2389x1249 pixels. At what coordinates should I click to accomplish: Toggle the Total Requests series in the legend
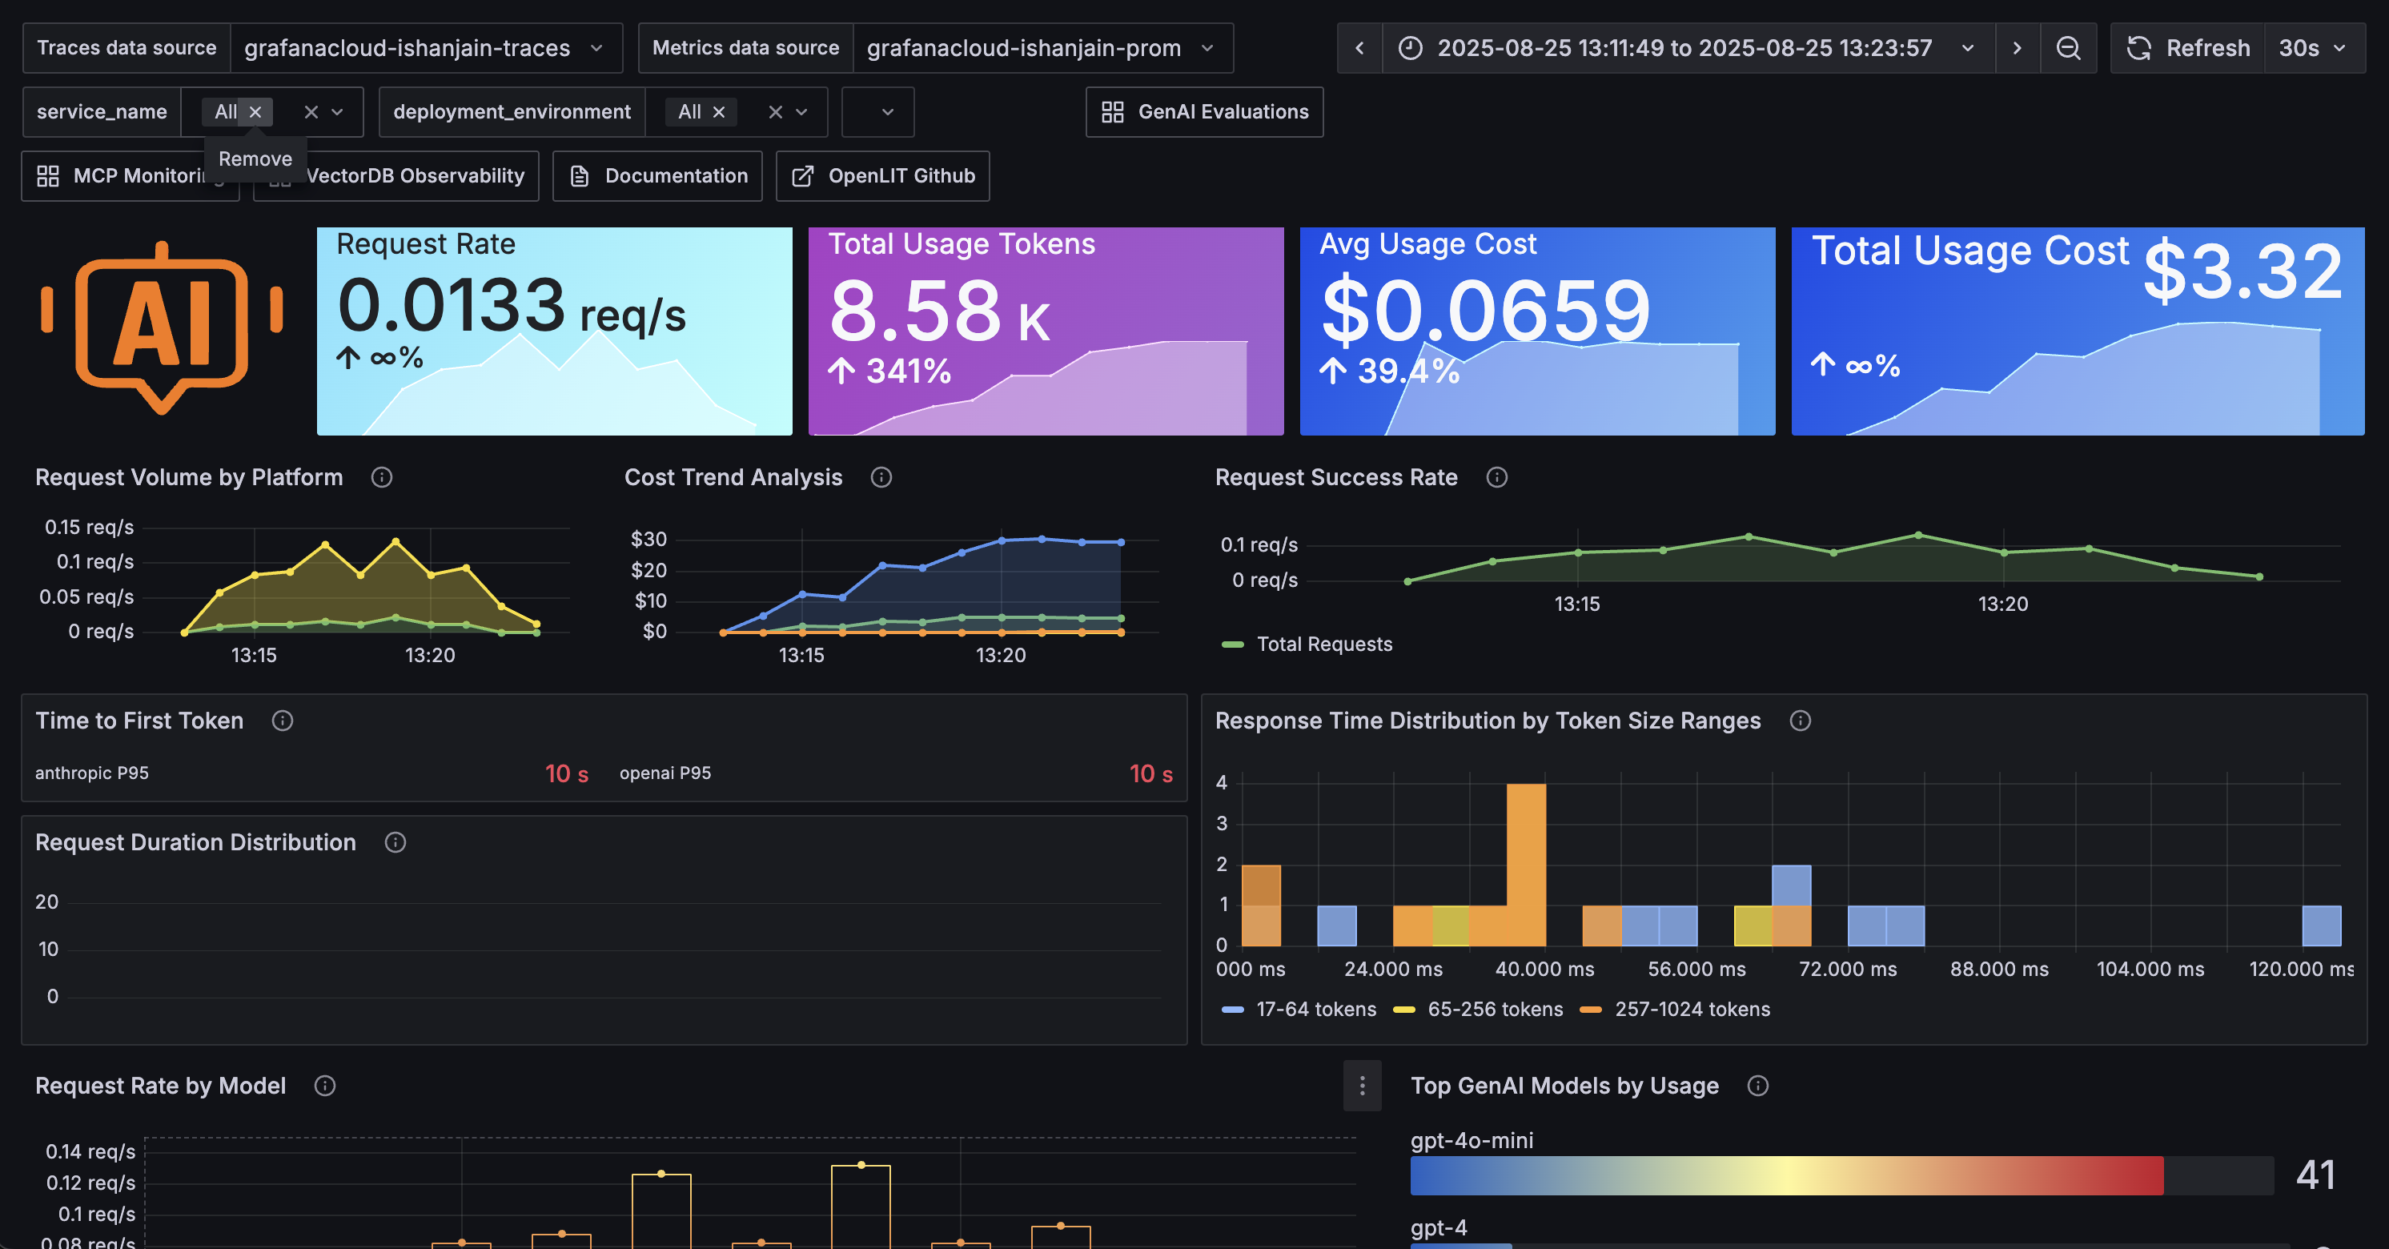1324,644
